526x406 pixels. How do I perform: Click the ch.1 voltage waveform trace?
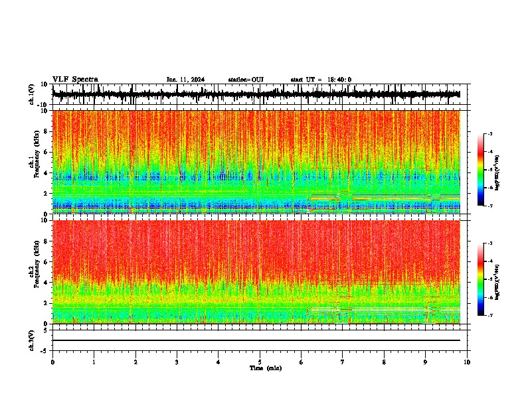[x=256, y=94]
